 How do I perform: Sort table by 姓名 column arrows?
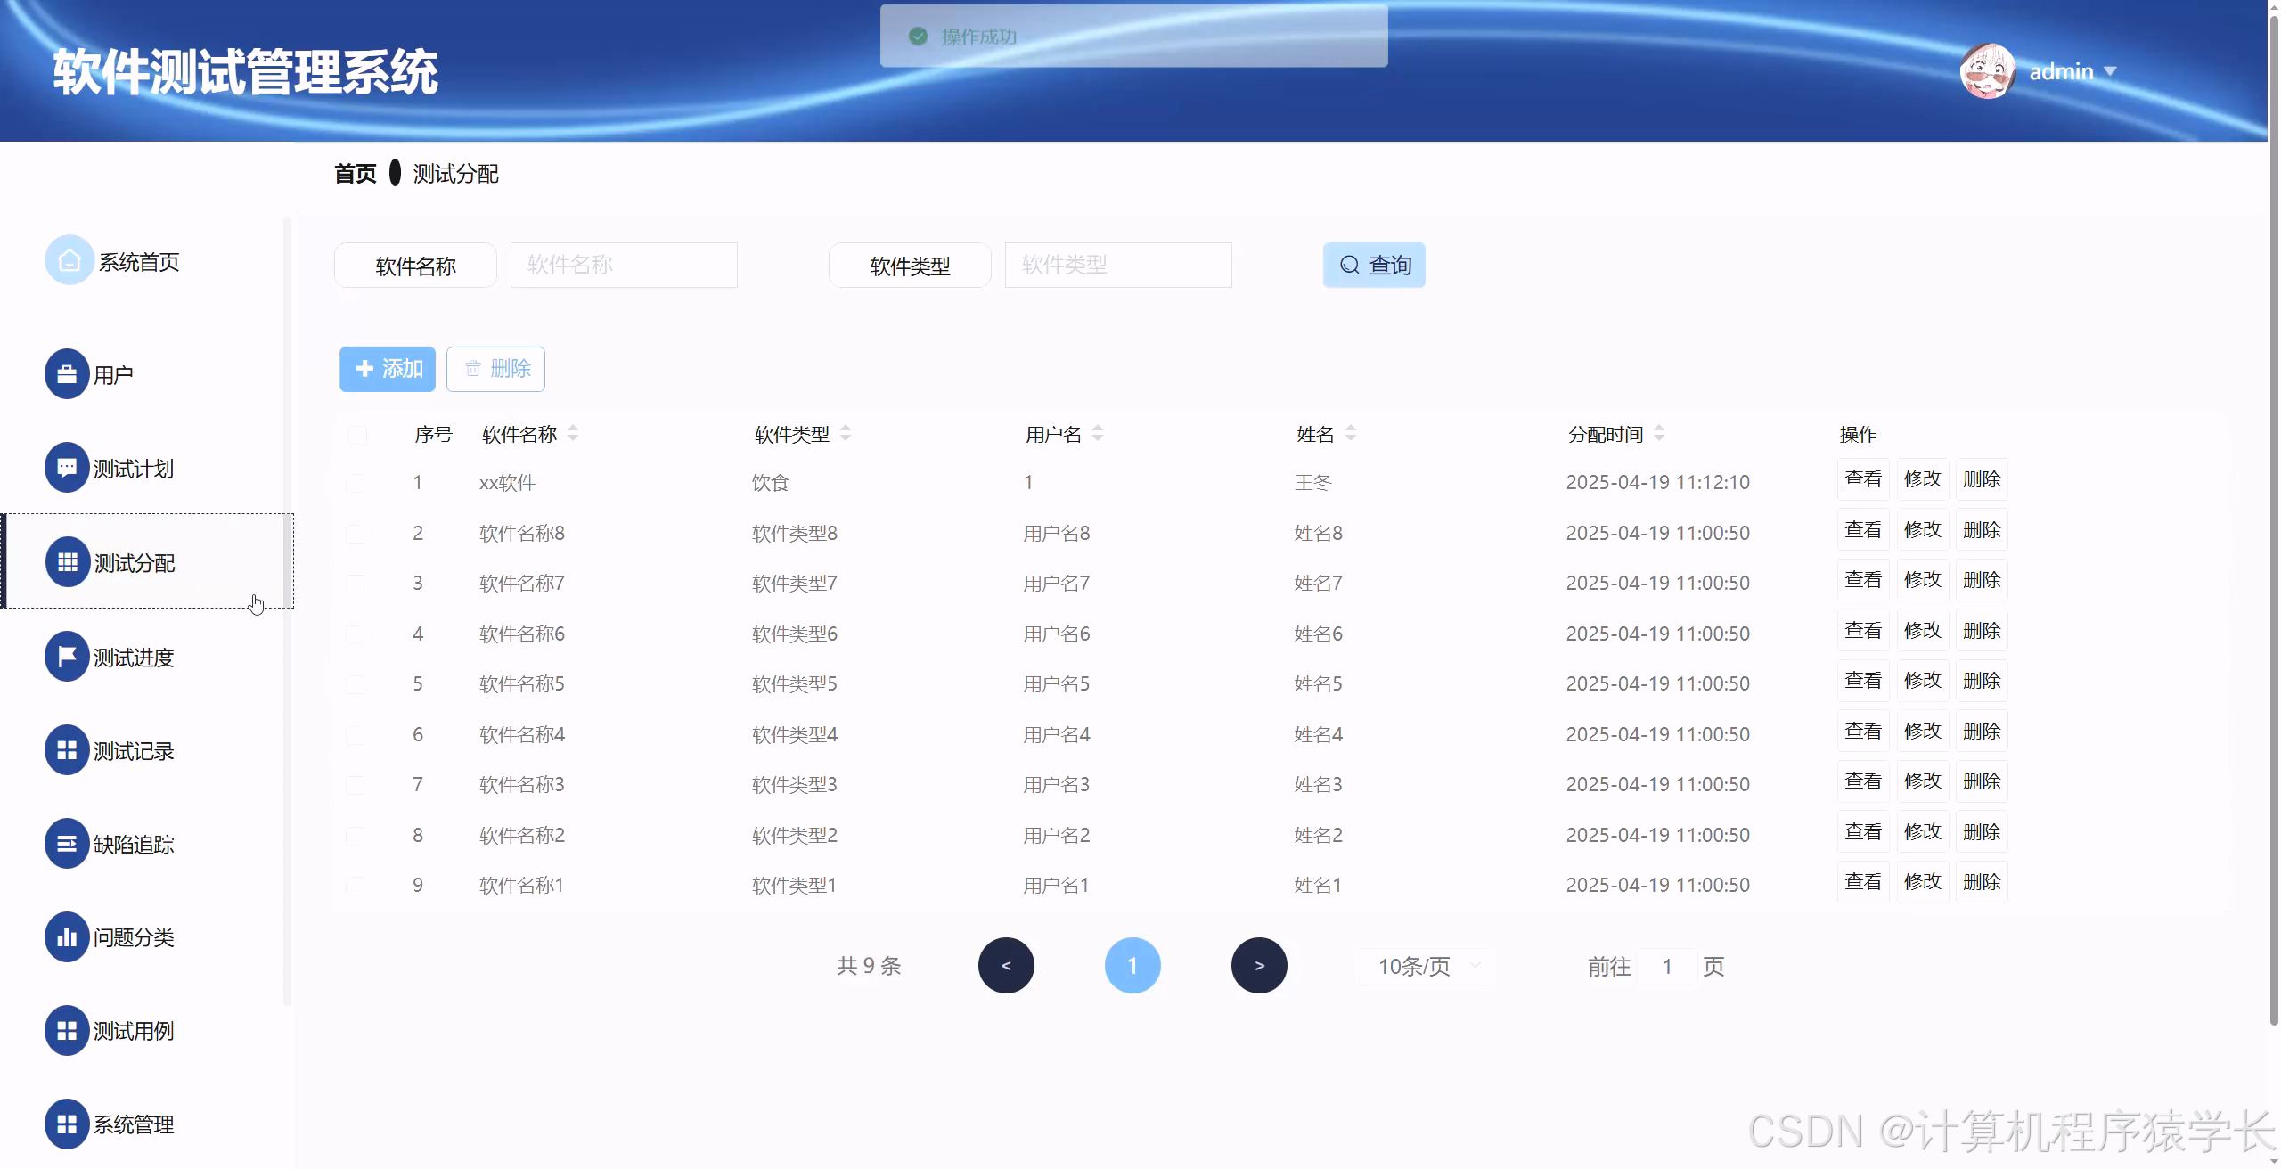(1351, 434)
